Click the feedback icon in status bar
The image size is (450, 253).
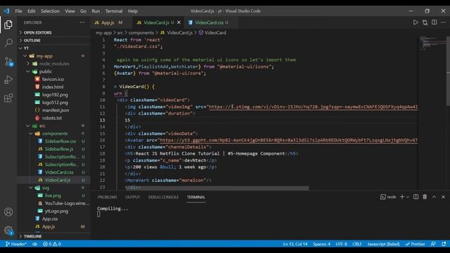pyautogui.click(x=433, y=244)
